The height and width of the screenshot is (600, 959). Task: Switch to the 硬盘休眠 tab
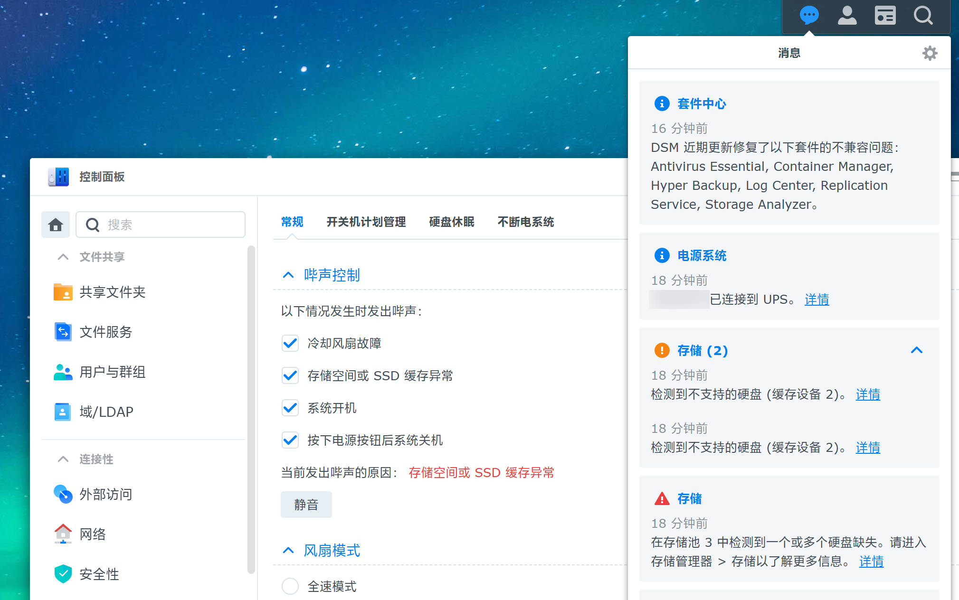click(x=451, y=222)
